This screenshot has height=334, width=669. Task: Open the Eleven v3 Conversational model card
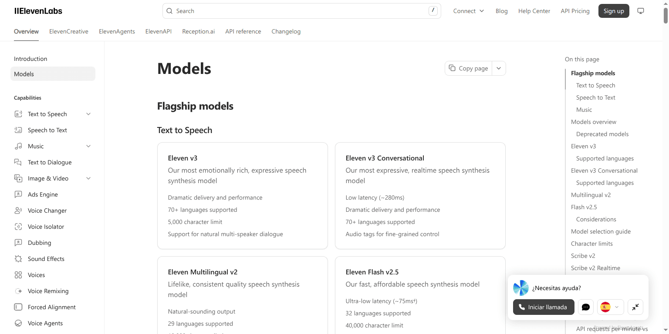(420, 196)
